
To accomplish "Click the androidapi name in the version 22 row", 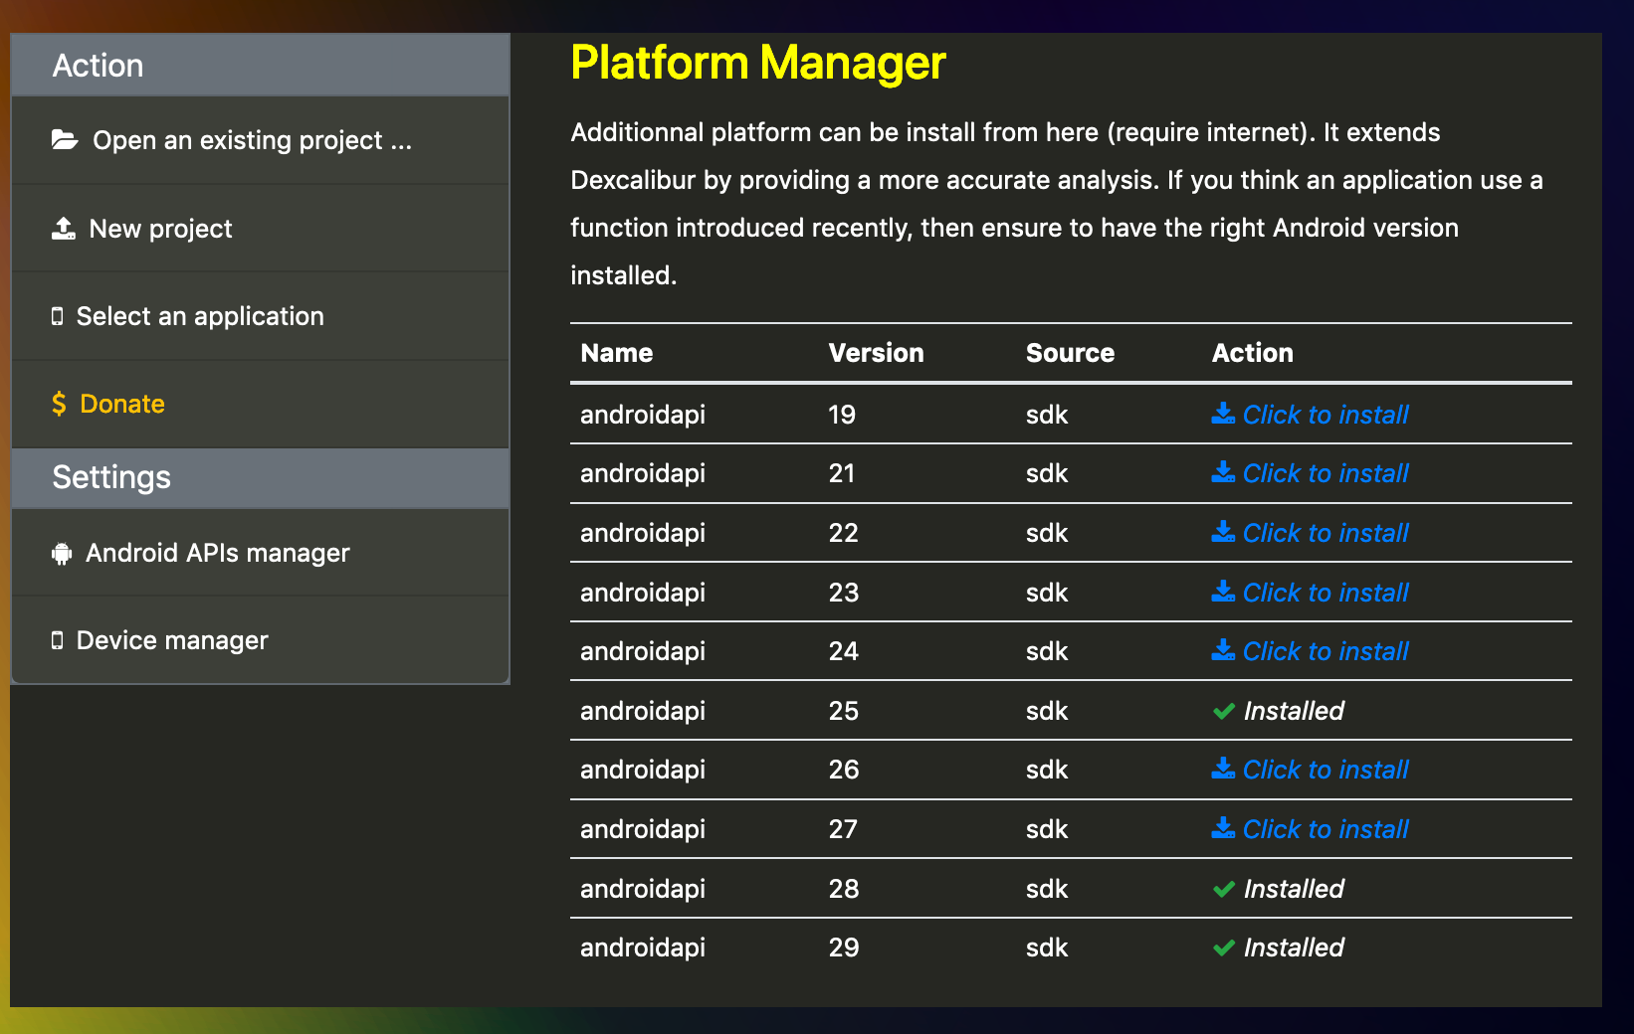I will tap(643, 534).
